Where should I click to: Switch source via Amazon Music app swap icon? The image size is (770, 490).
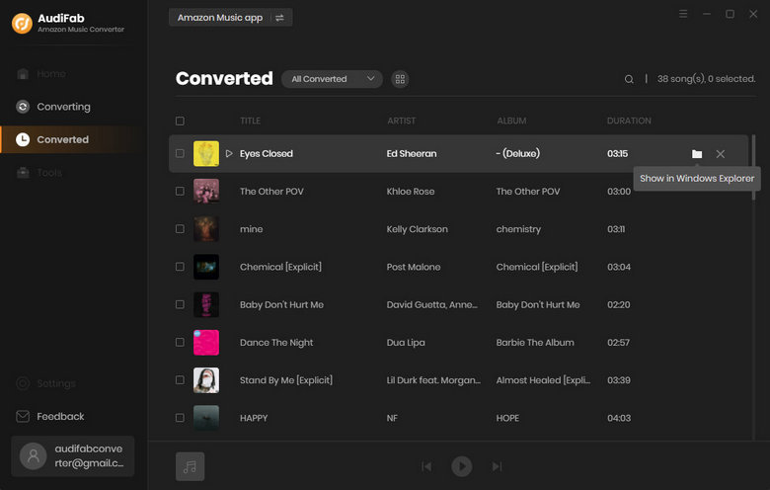point(279,18)
